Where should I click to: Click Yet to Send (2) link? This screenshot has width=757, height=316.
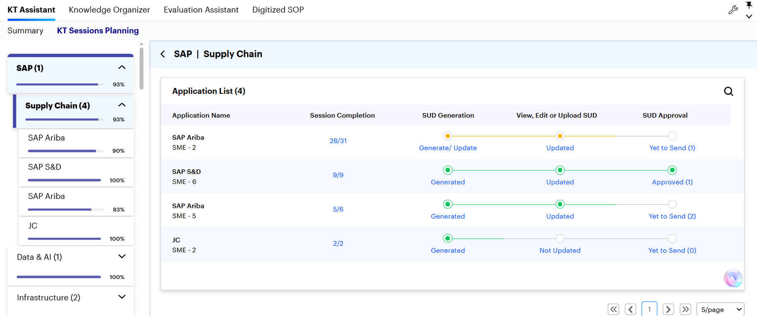click(672, 216)
